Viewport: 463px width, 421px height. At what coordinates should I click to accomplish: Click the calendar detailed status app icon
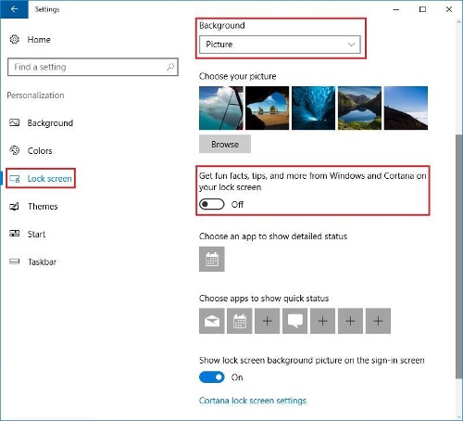212,259
